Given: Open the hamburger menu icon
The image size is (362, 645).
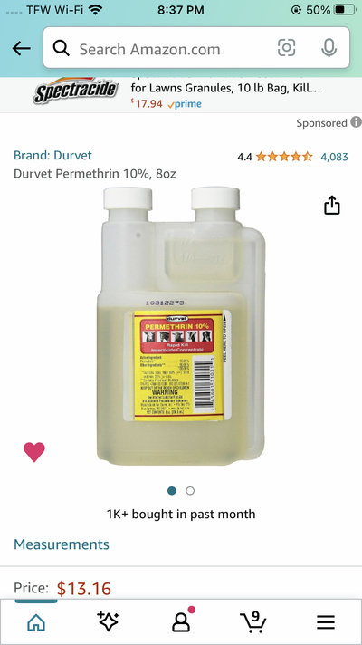Looking at the screenshot, I should pos(326,623).
